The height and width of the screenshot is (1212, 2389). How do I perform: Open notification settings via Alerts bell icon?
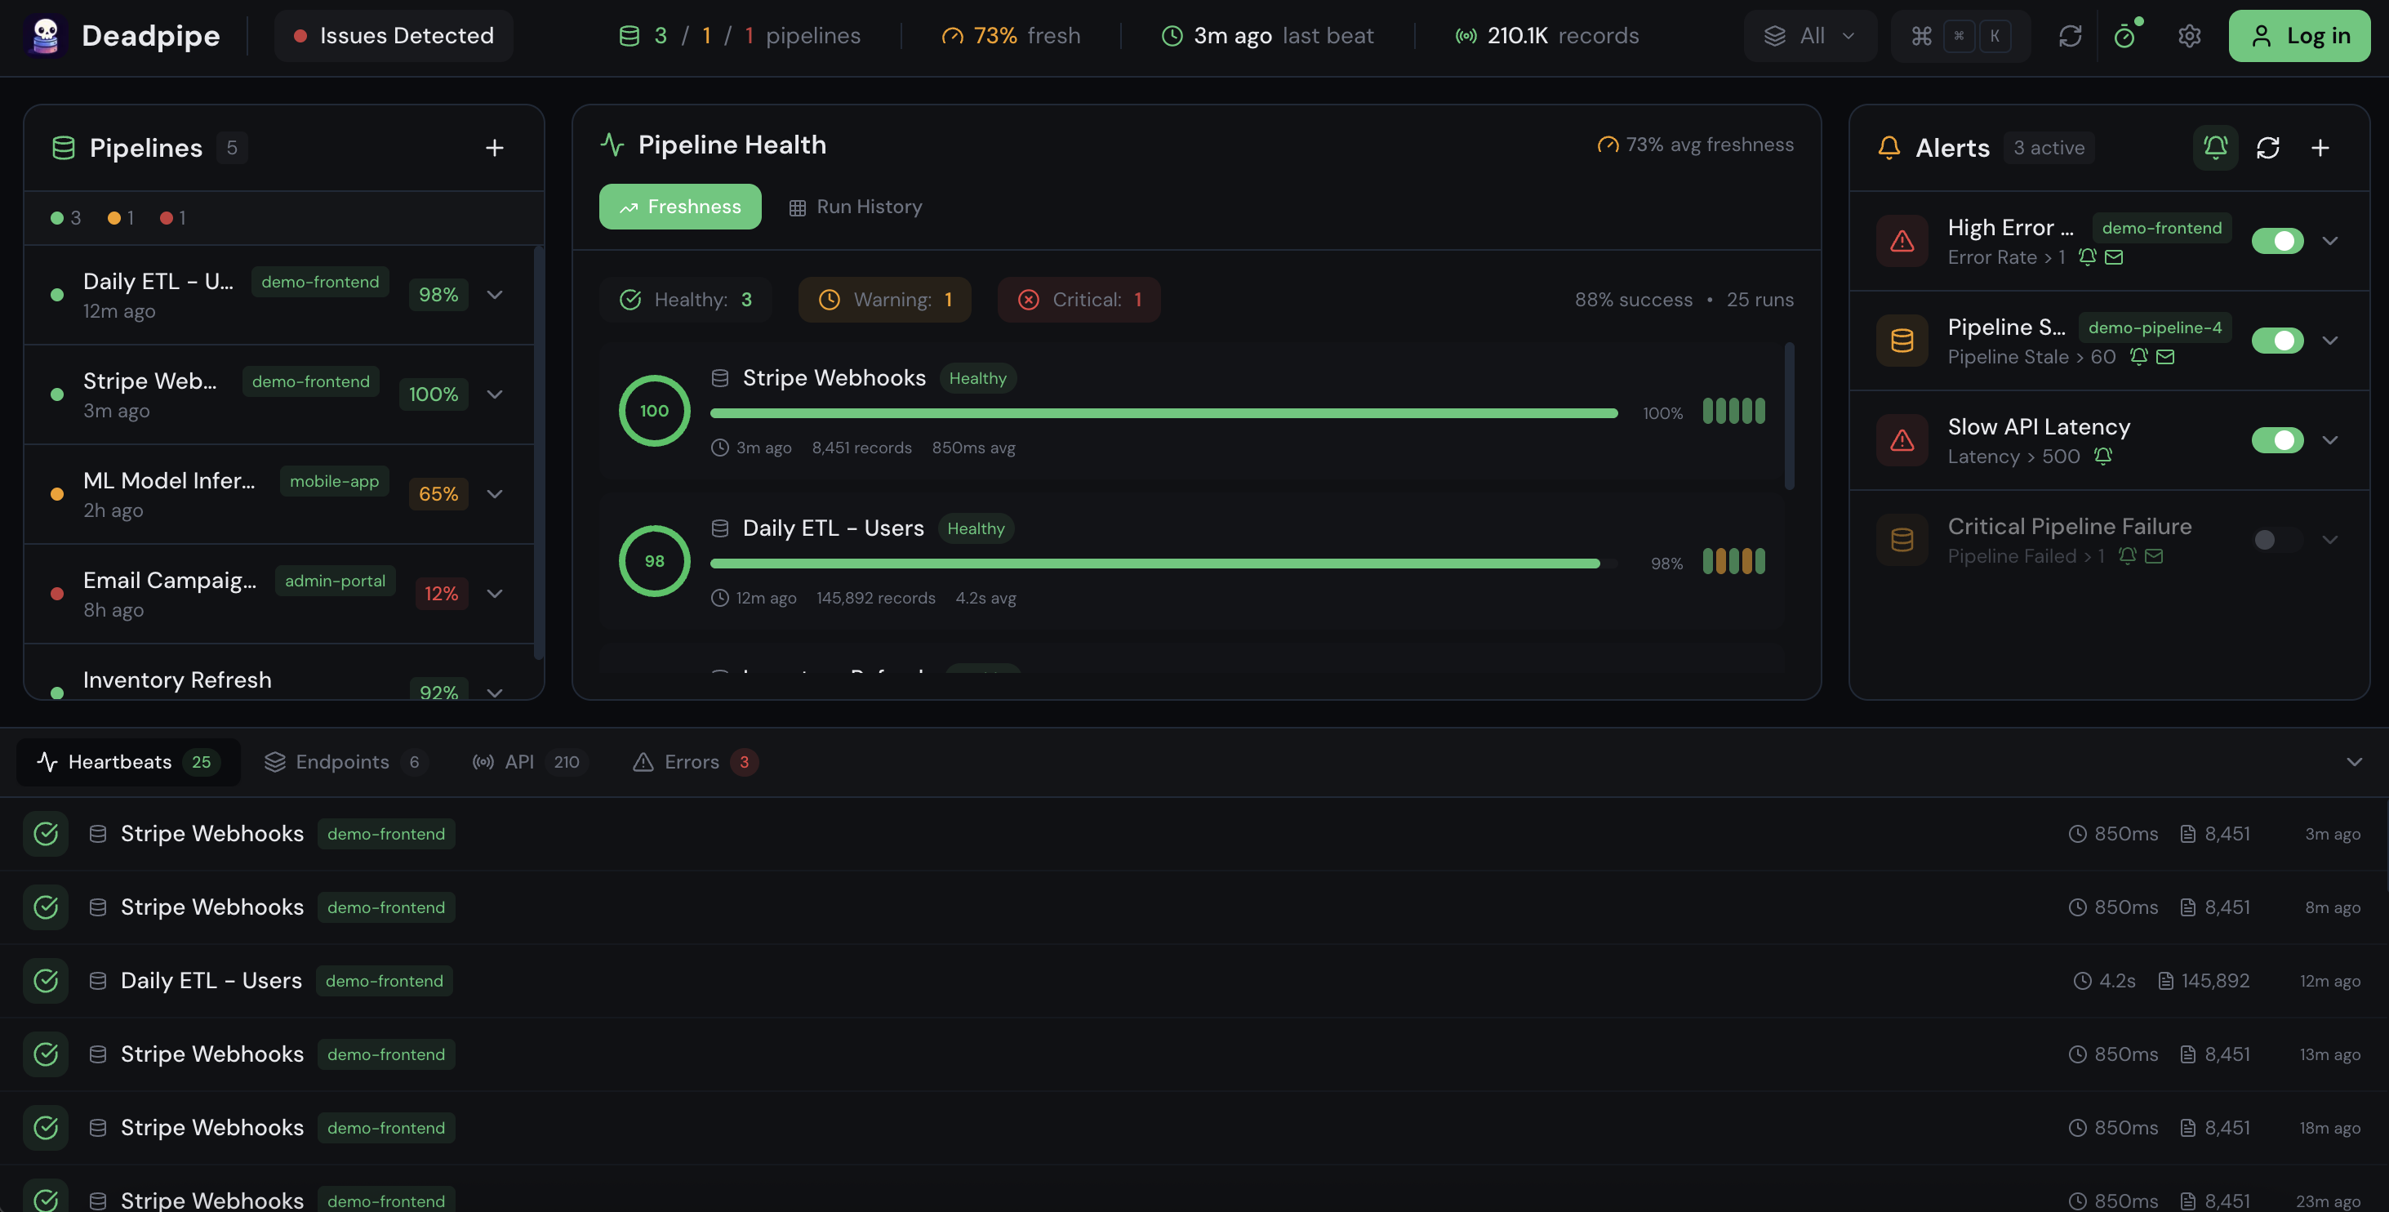(x=2214, y=147)
